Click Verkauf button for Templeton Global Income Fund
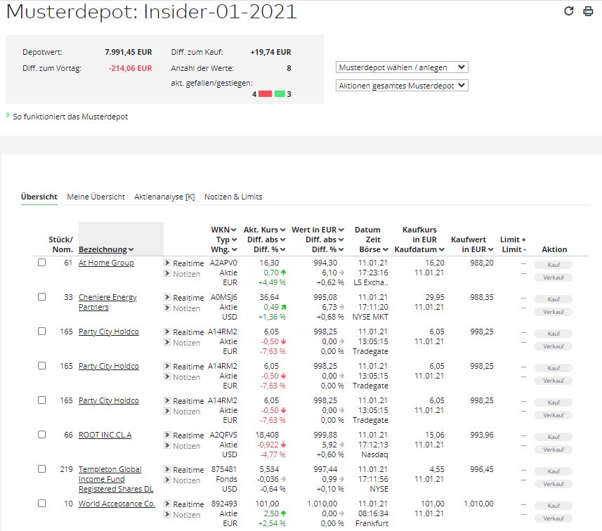 pyautogui.click(x=554, y=484)
